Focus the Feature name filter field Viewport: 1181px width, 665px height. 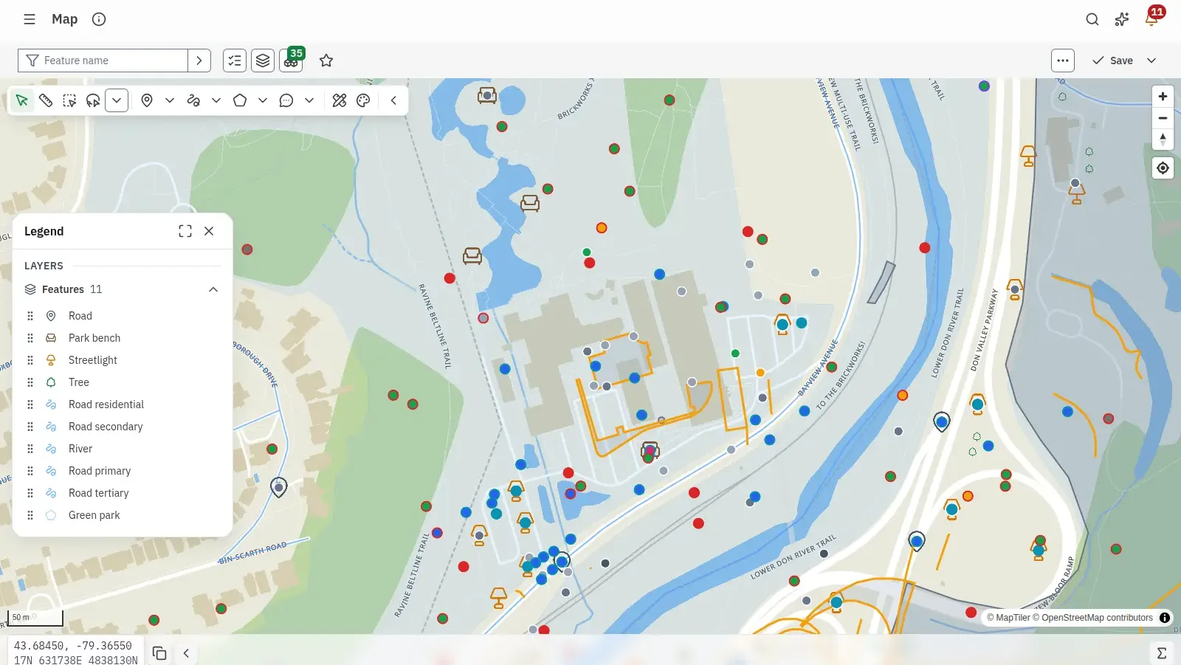[x=103, y=61]
